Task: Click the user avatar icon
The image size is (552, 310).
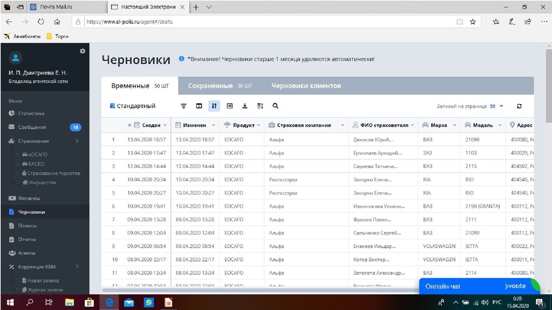Action: click(x=16, y=58)
